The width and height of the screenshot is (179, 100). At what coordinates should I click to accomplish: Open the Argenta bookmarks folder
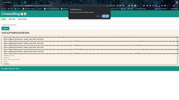(x=18, y=9)
